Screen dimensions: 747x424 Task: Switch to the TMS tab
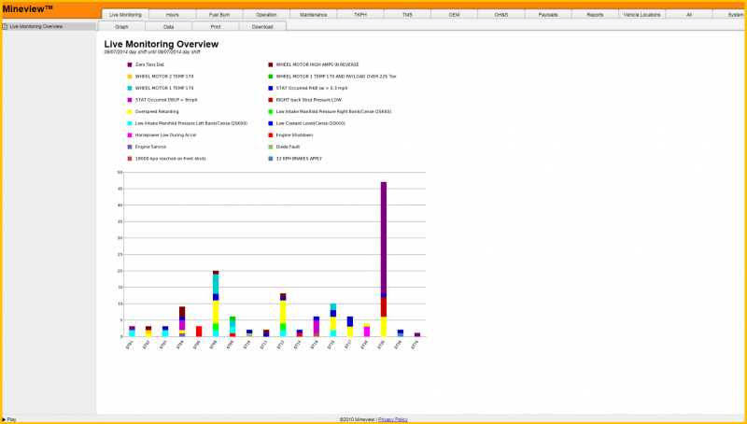click(x=407, y=14)
